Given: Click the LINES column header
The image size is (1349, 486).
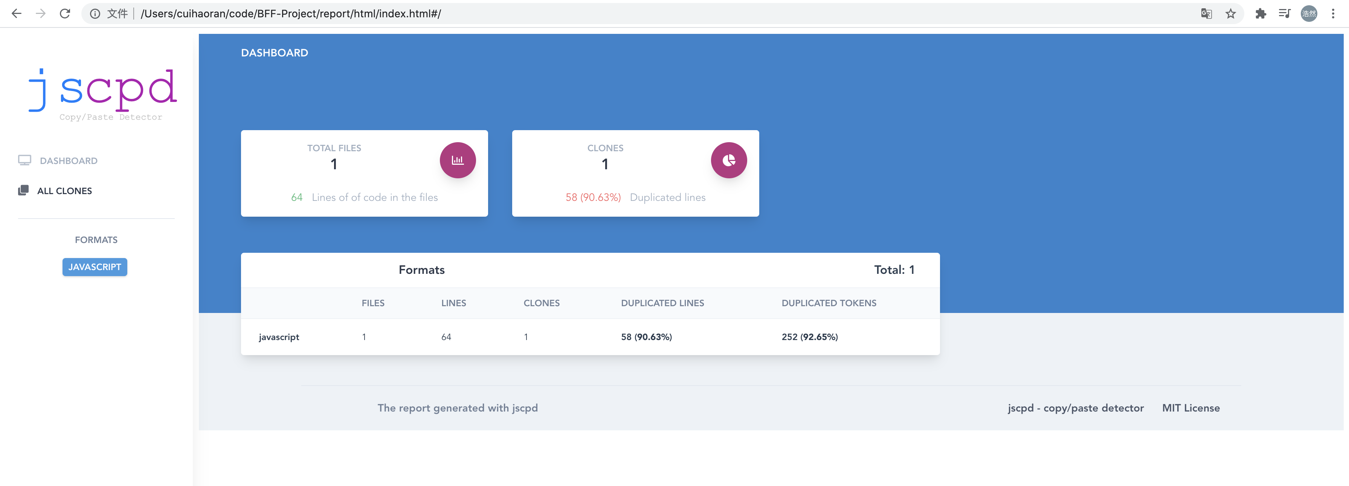Looking at the screenshot, I should pos(453,303).
